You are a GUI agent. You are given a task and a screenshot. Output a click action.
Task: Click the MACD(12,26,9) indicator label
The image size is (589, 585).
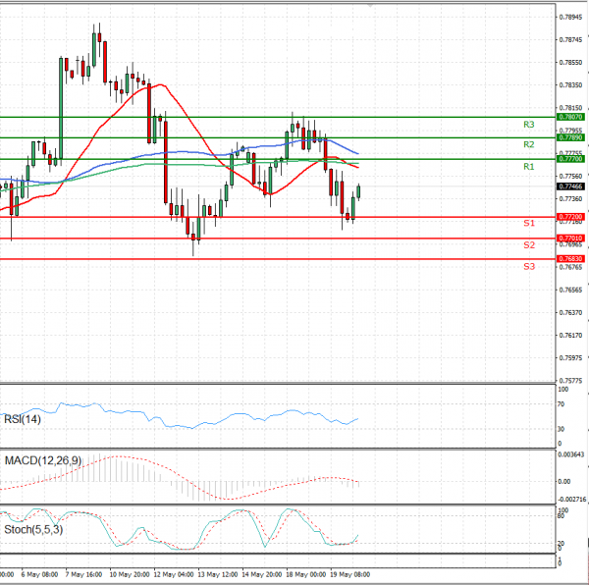(43, 460)
